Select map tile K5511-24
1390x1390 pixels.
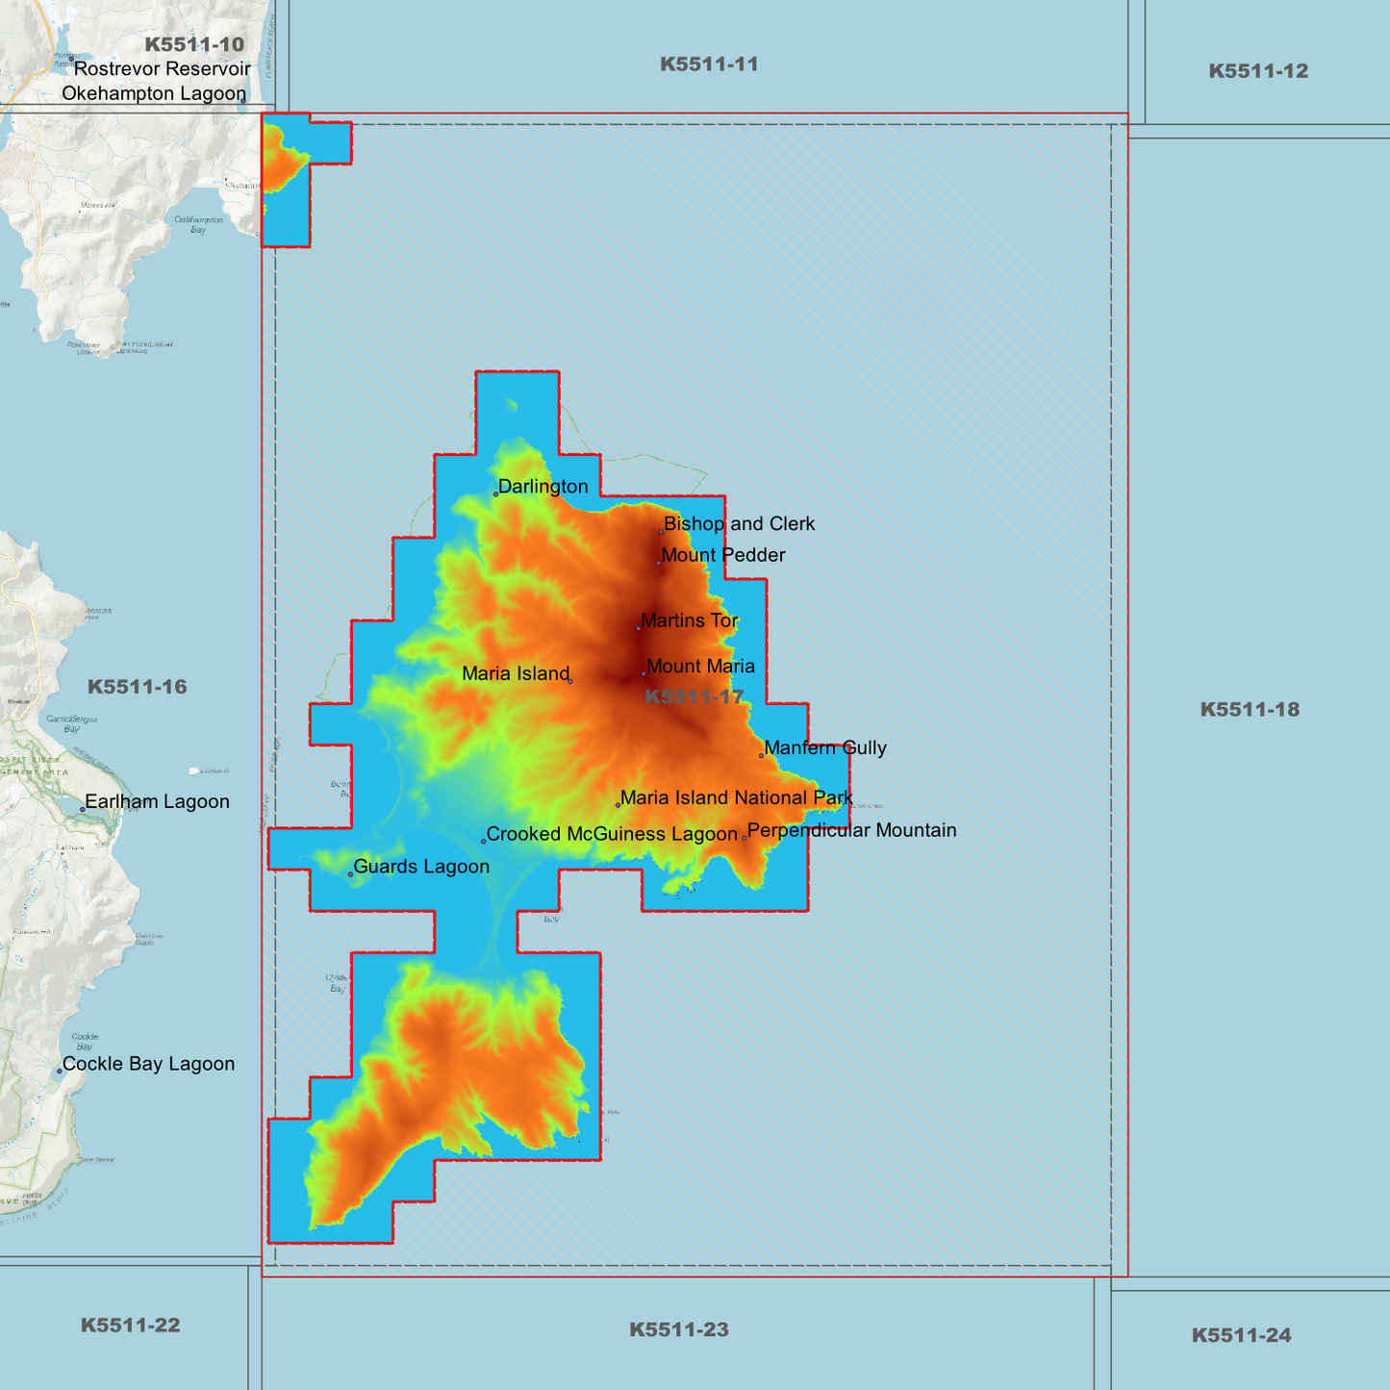(1241, 1335)
